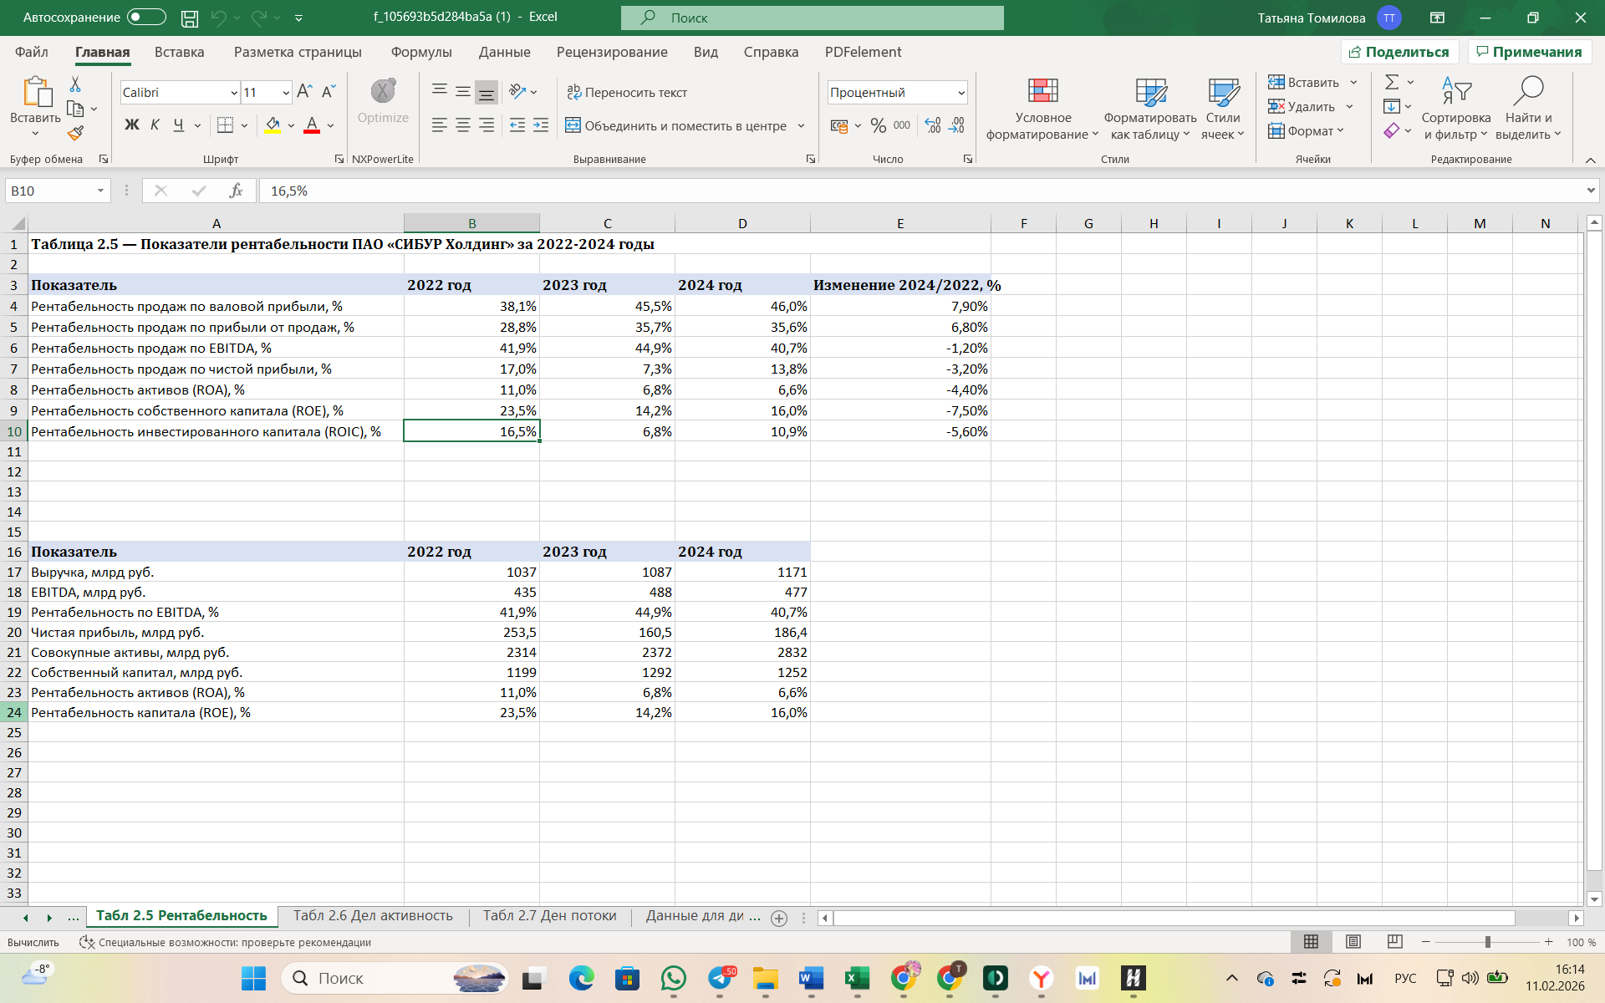Screen dimensions: 1605x1003
Task: Expand the Calibri font name dropdown
Action: pos(234,93)
